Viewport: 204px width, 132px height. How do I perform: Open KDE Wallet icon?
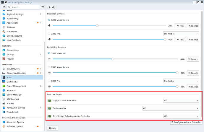(x=4, y=31)
